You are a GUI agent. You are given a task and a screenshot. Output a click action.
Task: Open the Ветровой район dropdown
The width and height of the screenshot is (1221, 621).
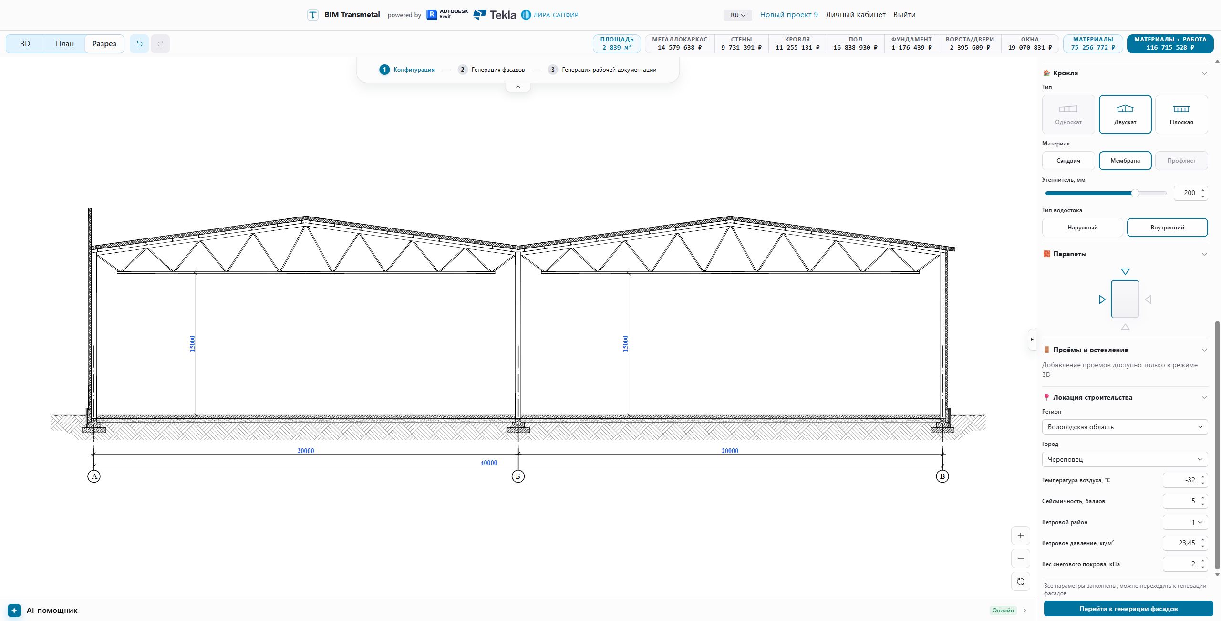coord(1185,522)
